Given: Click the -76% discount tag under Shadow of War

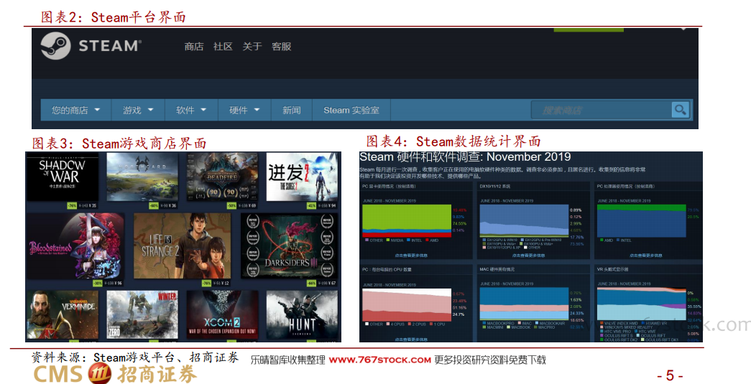Looking at the screenshot, I should click(72, 205).
